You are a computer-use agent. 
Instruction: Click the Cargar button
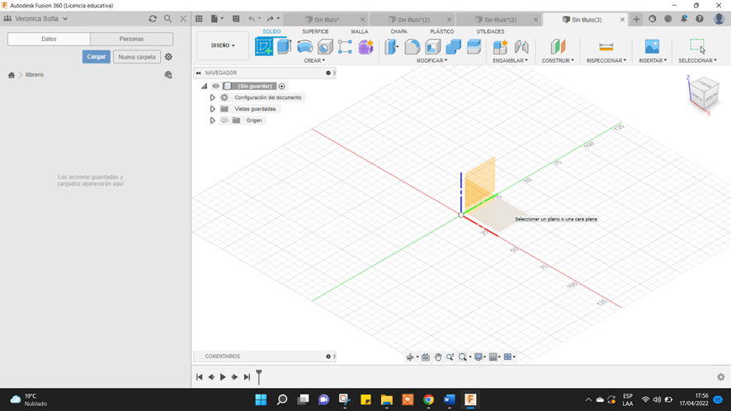coord(97,57)
